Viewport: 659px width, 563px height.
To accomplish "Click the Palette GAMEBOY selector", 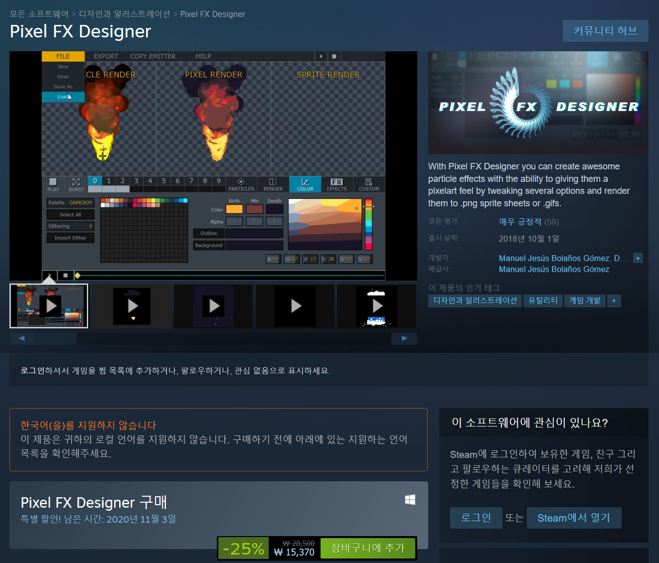I will tap(70, 203).
